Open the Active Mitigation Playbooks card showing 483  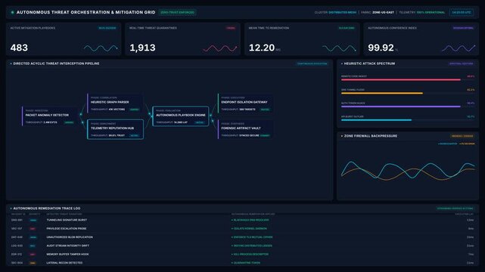tap(64, 39)
